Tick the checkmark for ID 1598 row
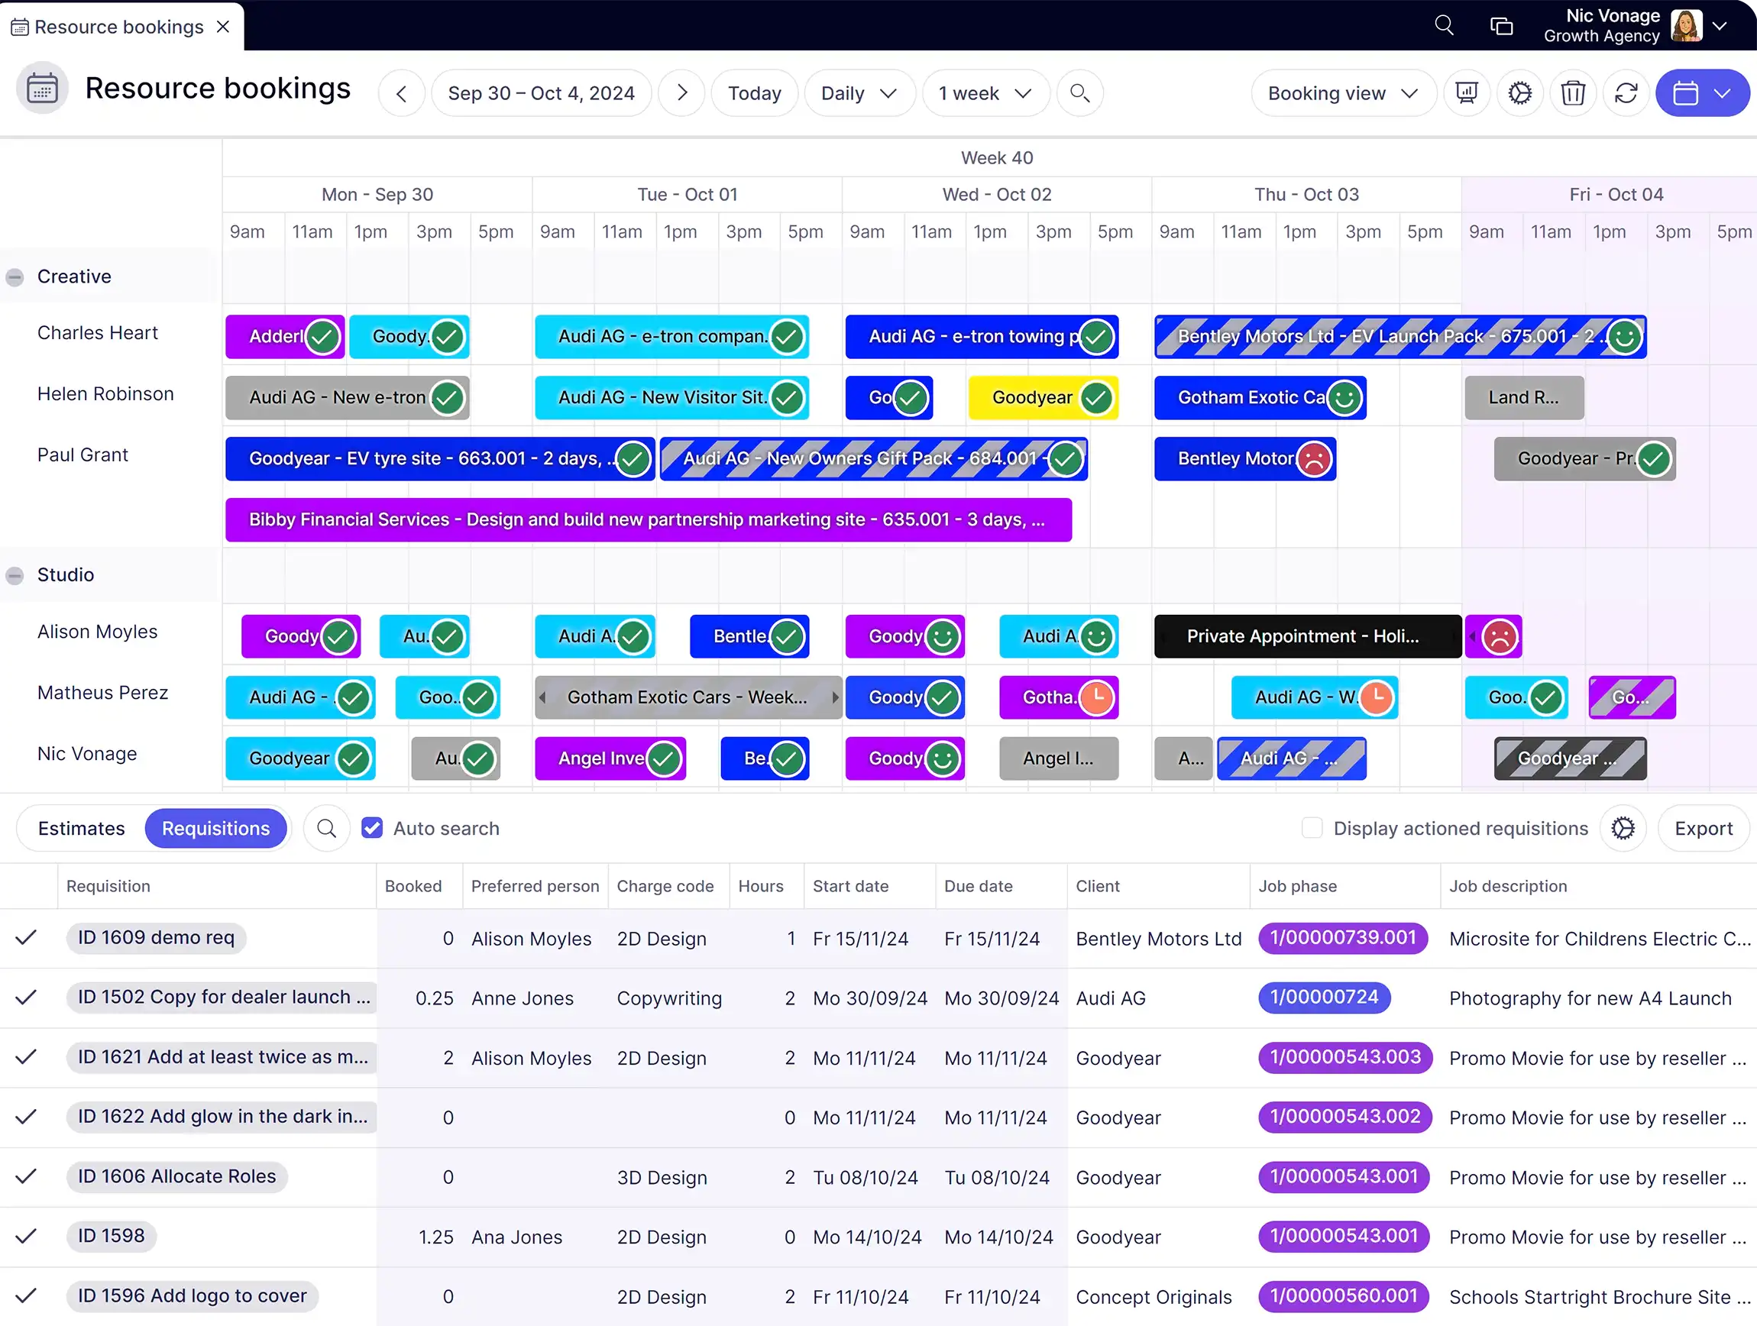The image size is (1757, 1326). (x=26, y=1237)
